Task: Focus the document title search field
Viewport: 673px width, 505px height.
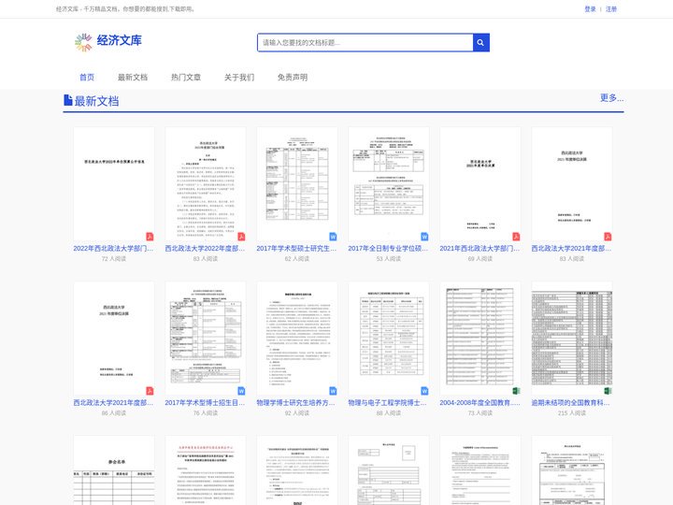Action: 365,42
